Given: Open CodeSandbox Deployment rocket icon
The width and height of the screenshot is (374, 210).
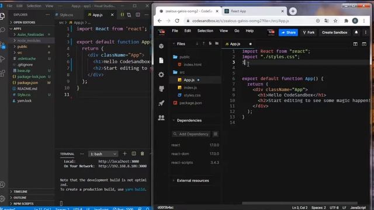Looking at the screenshot, I should (x=161, y=103).
